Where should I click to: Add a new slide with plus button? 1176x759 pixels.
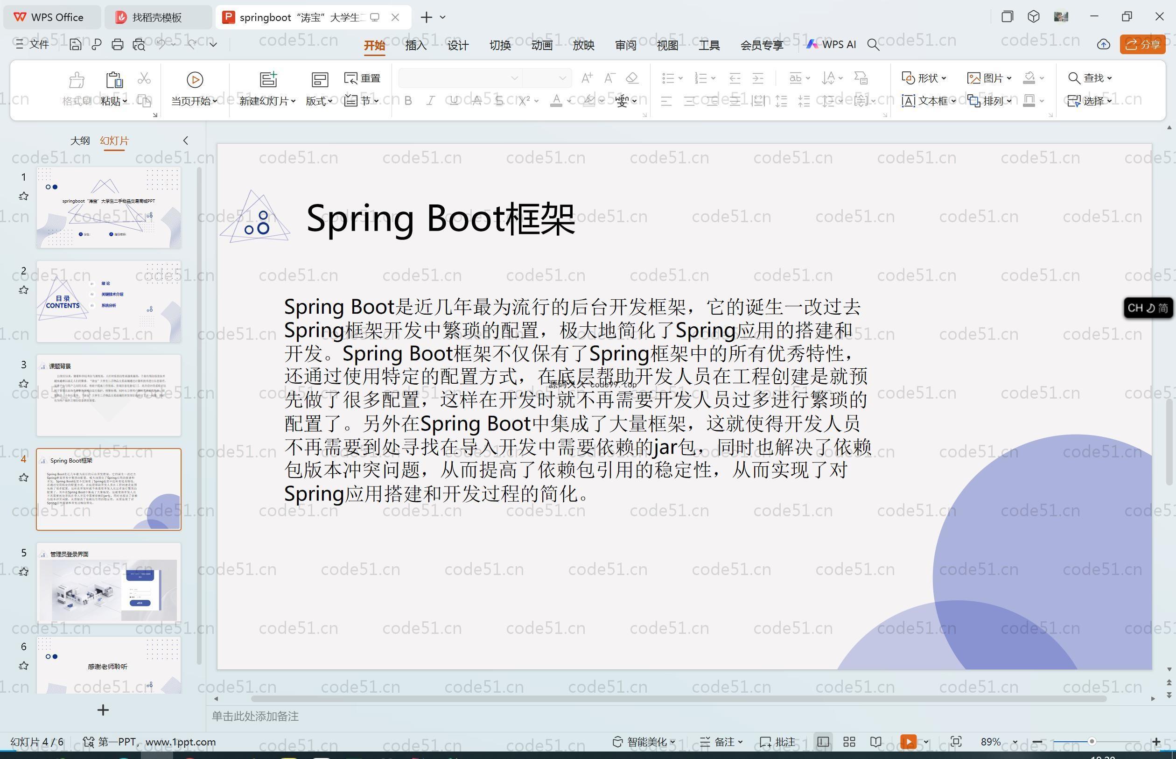(x=103, y=710)
